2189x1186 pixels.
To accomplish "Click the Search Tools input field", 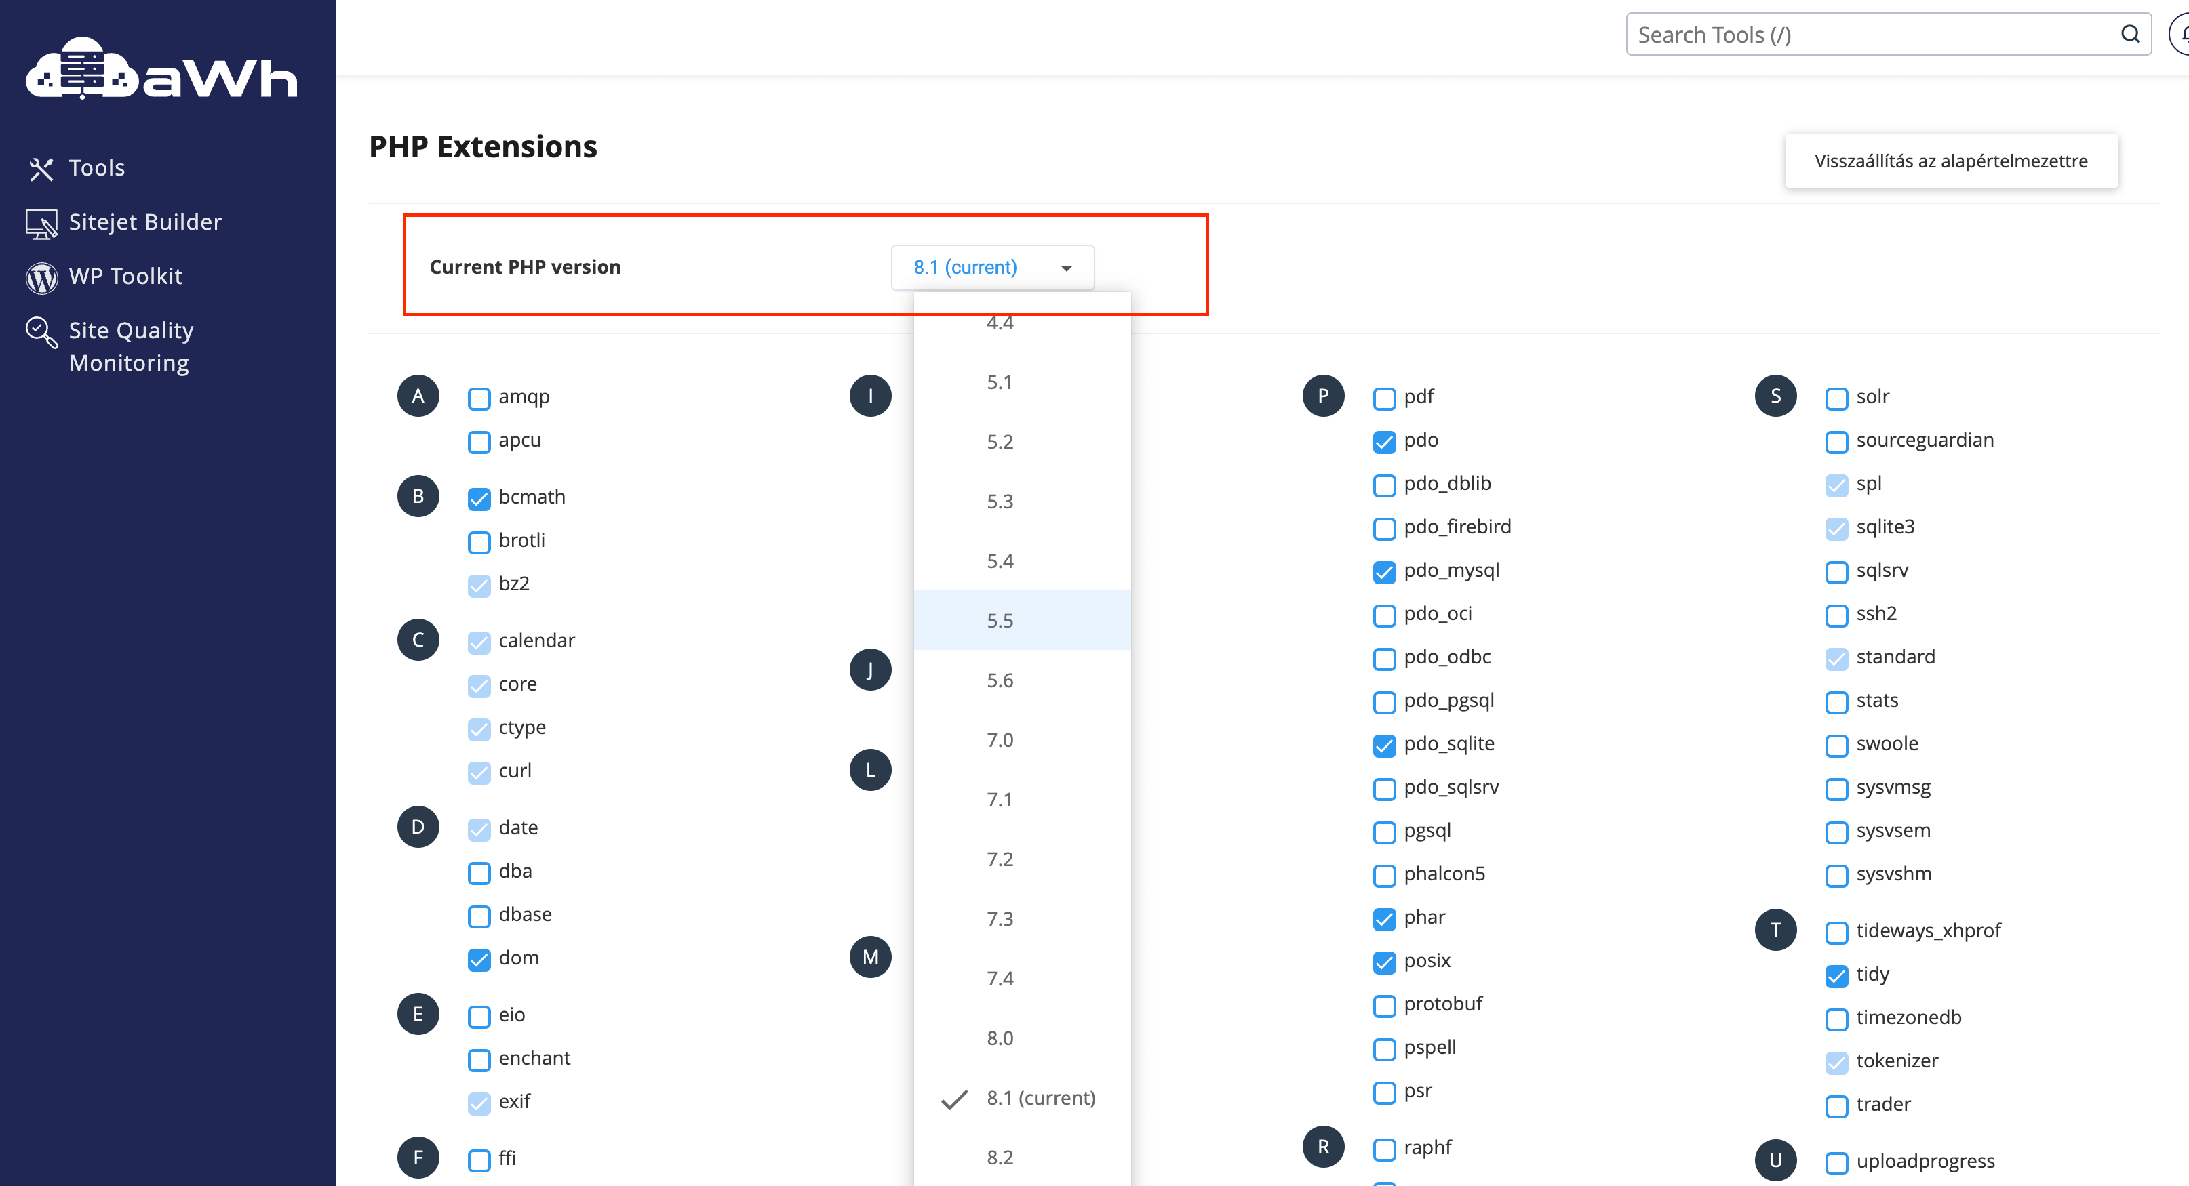I will [1888, 34].
